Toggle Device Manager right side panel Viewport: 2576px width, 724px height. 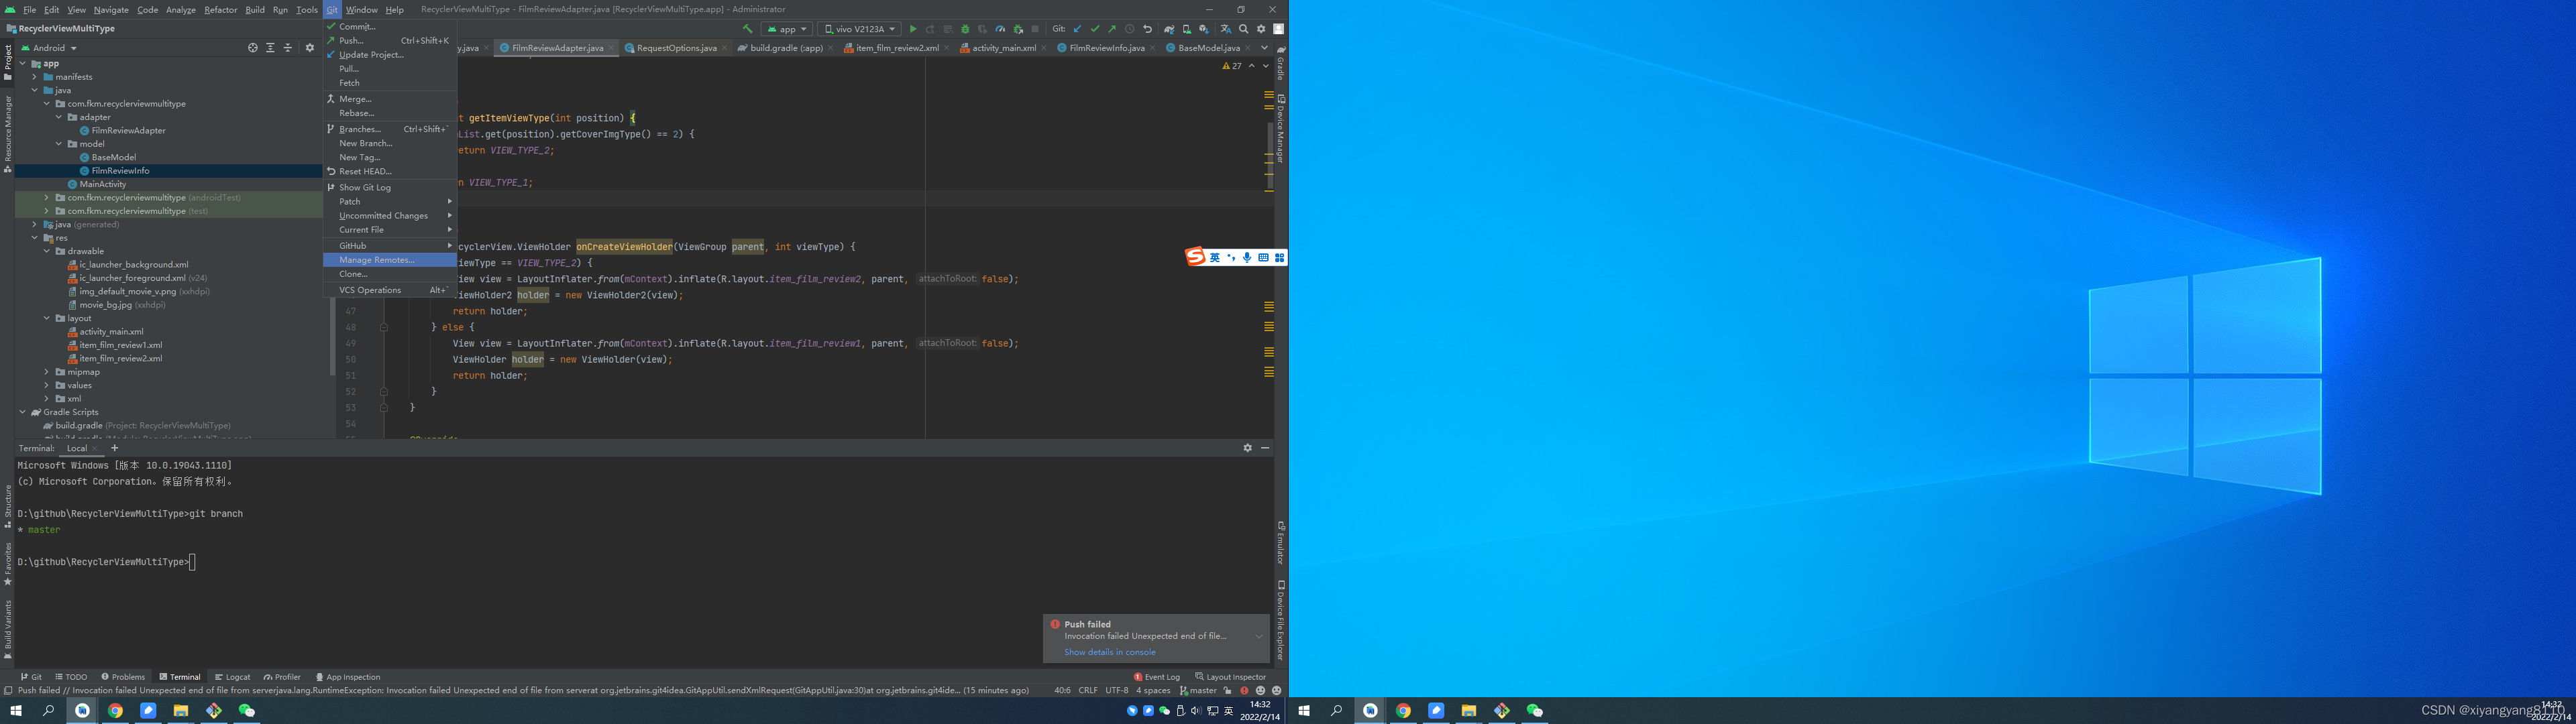[1280, 128]
